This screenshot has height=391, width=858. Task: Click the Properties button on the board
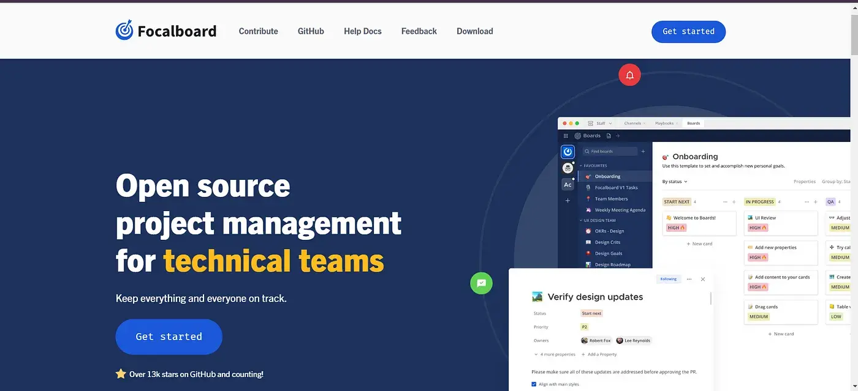[x=805, y=182]
